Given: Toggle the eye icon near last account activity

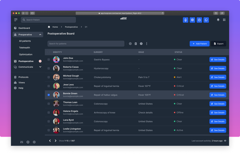Looking at the screenshot, I should pos(225,141).
